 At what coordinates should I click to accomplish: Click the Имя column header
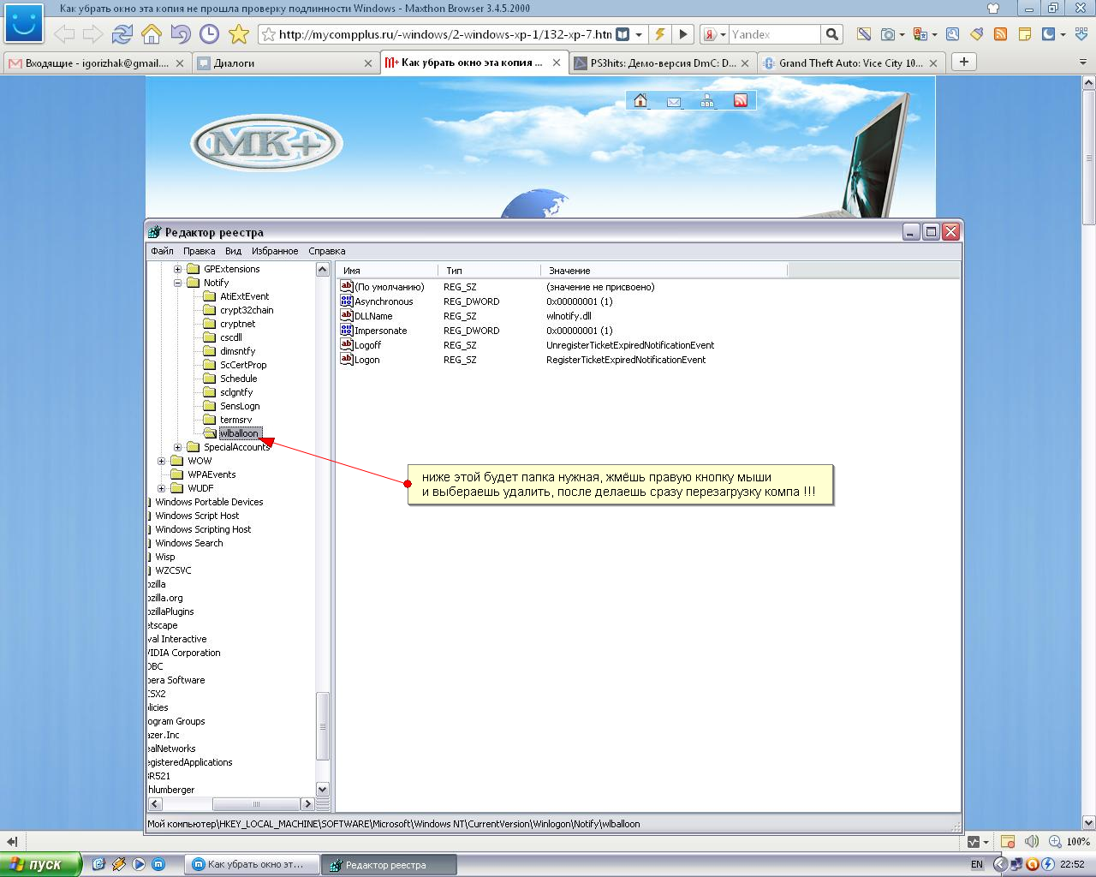(x=387, y=271)
